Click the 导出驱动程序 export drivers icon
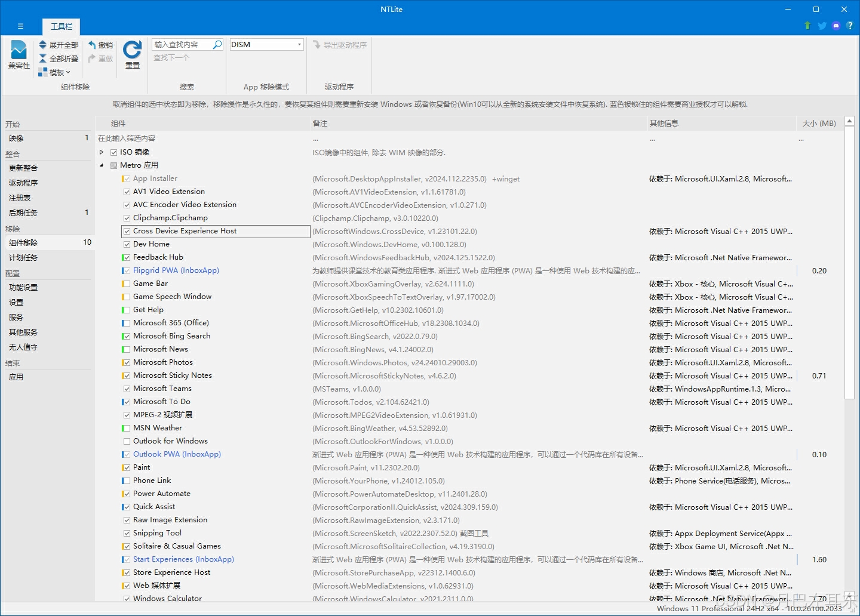Screen dimensions: 860x616 coord(317,45)
